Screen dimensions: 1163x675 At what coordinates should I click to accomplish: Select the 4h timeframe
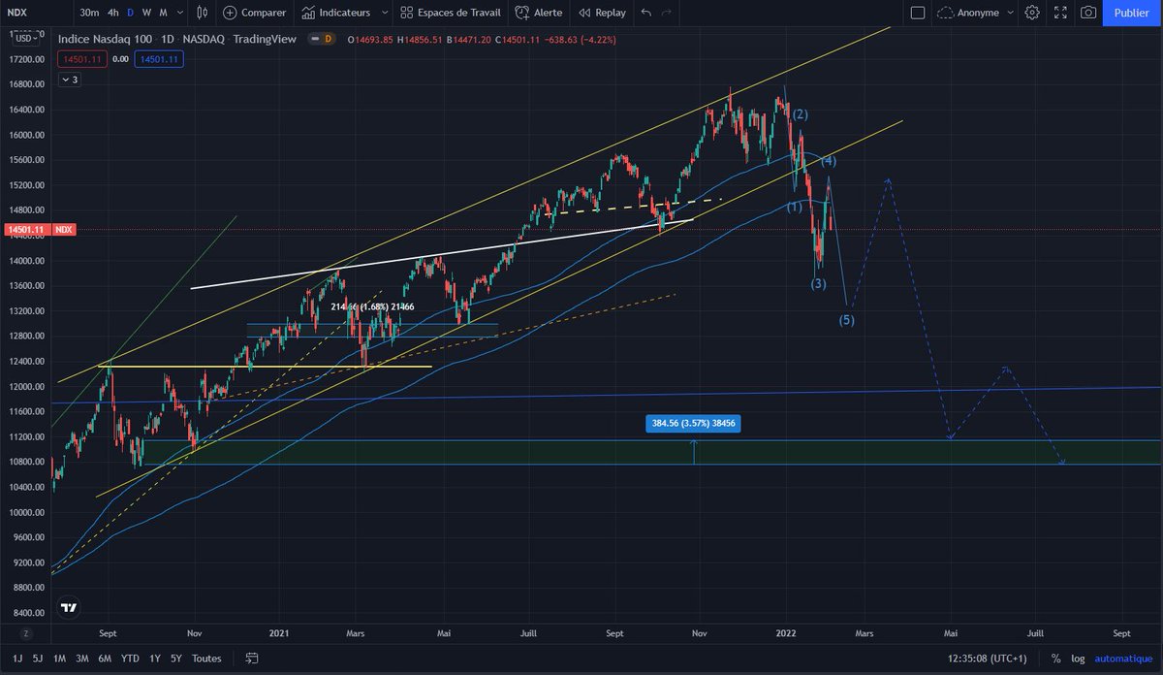(113, 13)
